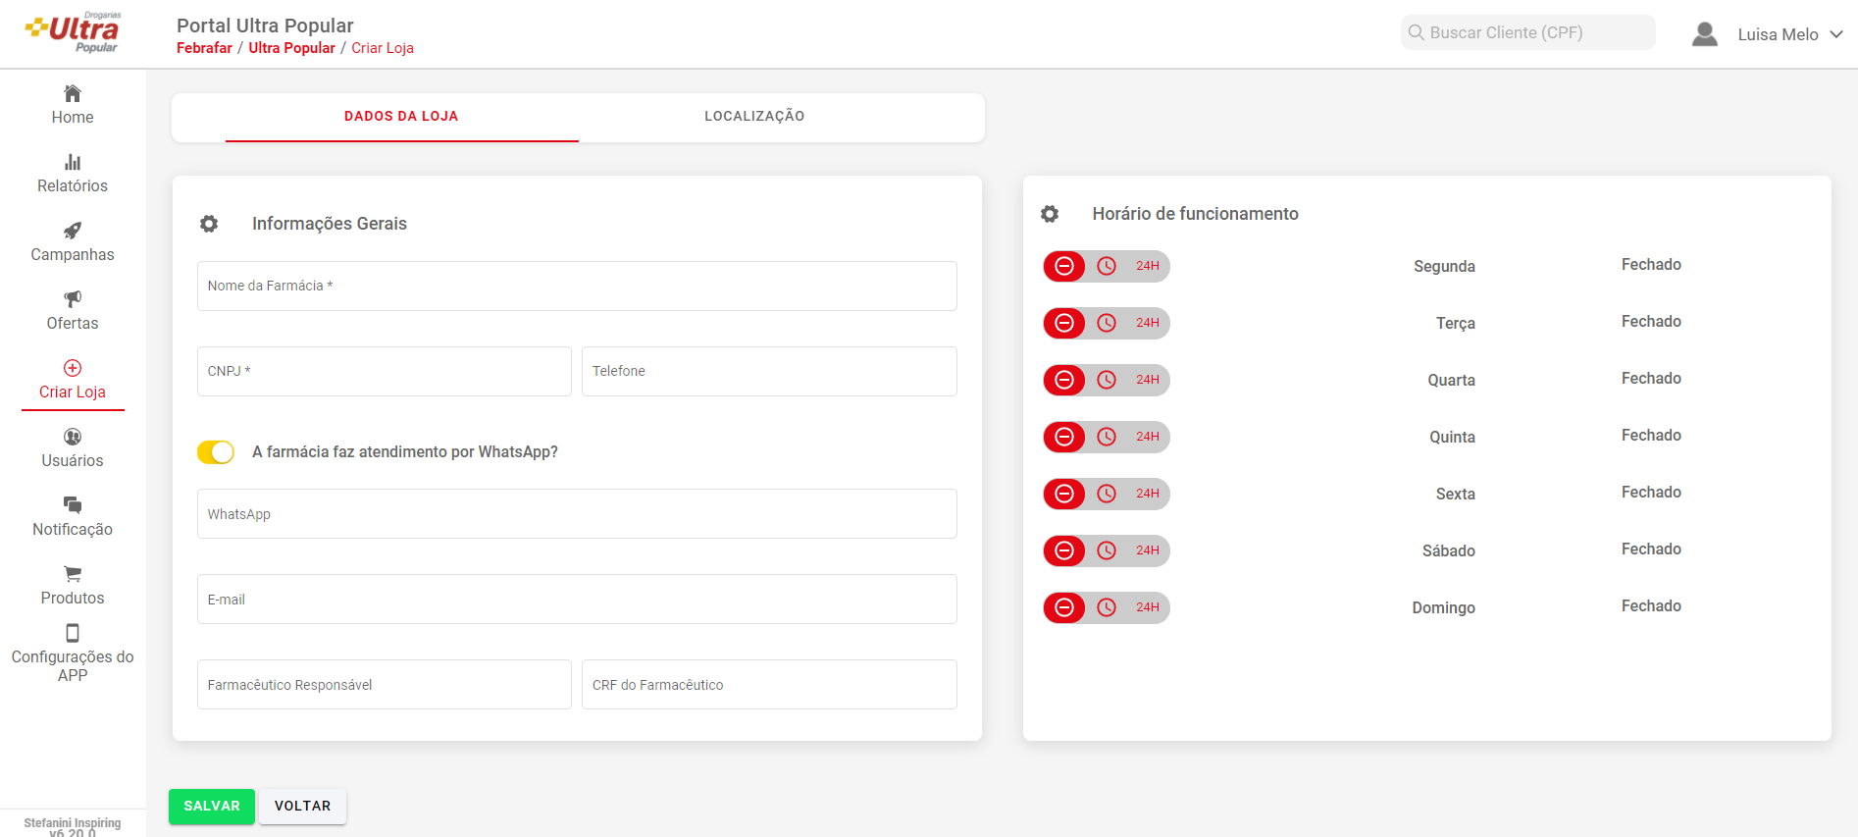Set Segunda to closed with red button
This screenshot has width=1858, height=837.
pyautogui.click(x=1064, y=266)
